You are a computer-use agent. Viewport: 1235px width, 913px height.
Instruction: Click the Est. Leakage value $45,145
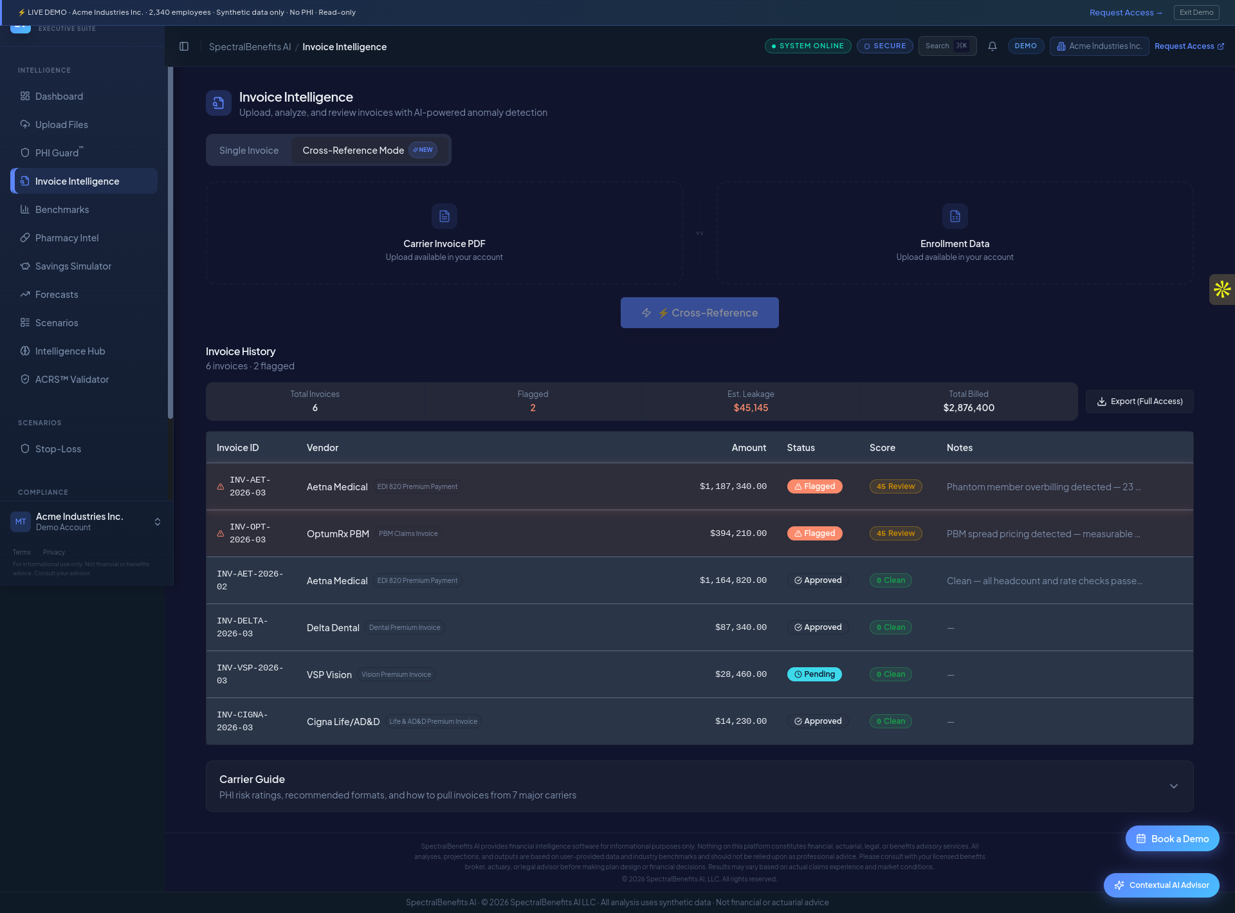(751, 408)
